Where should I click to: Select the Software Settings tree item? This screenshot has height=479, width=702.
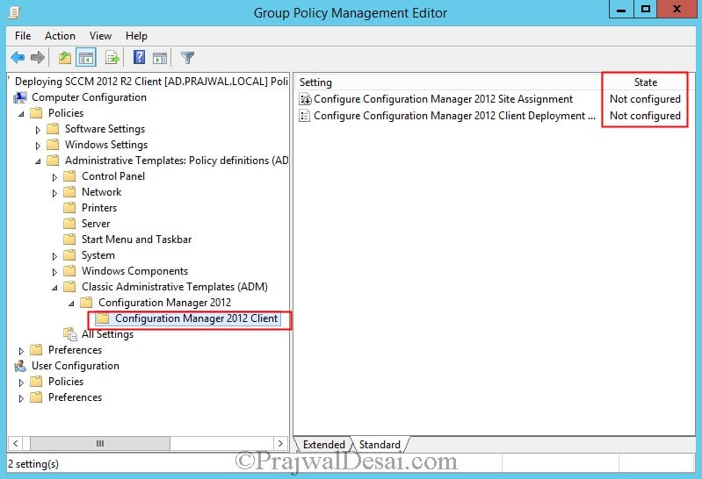[105, 129]
